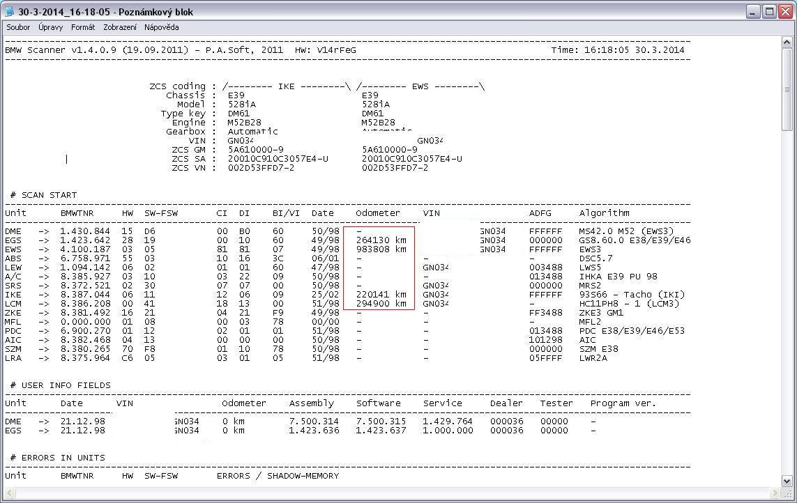This screenshot has width=797, height=503.
Task: Click the '# USER INFO FIELDS' heading
Action: (x=61, y=385)
